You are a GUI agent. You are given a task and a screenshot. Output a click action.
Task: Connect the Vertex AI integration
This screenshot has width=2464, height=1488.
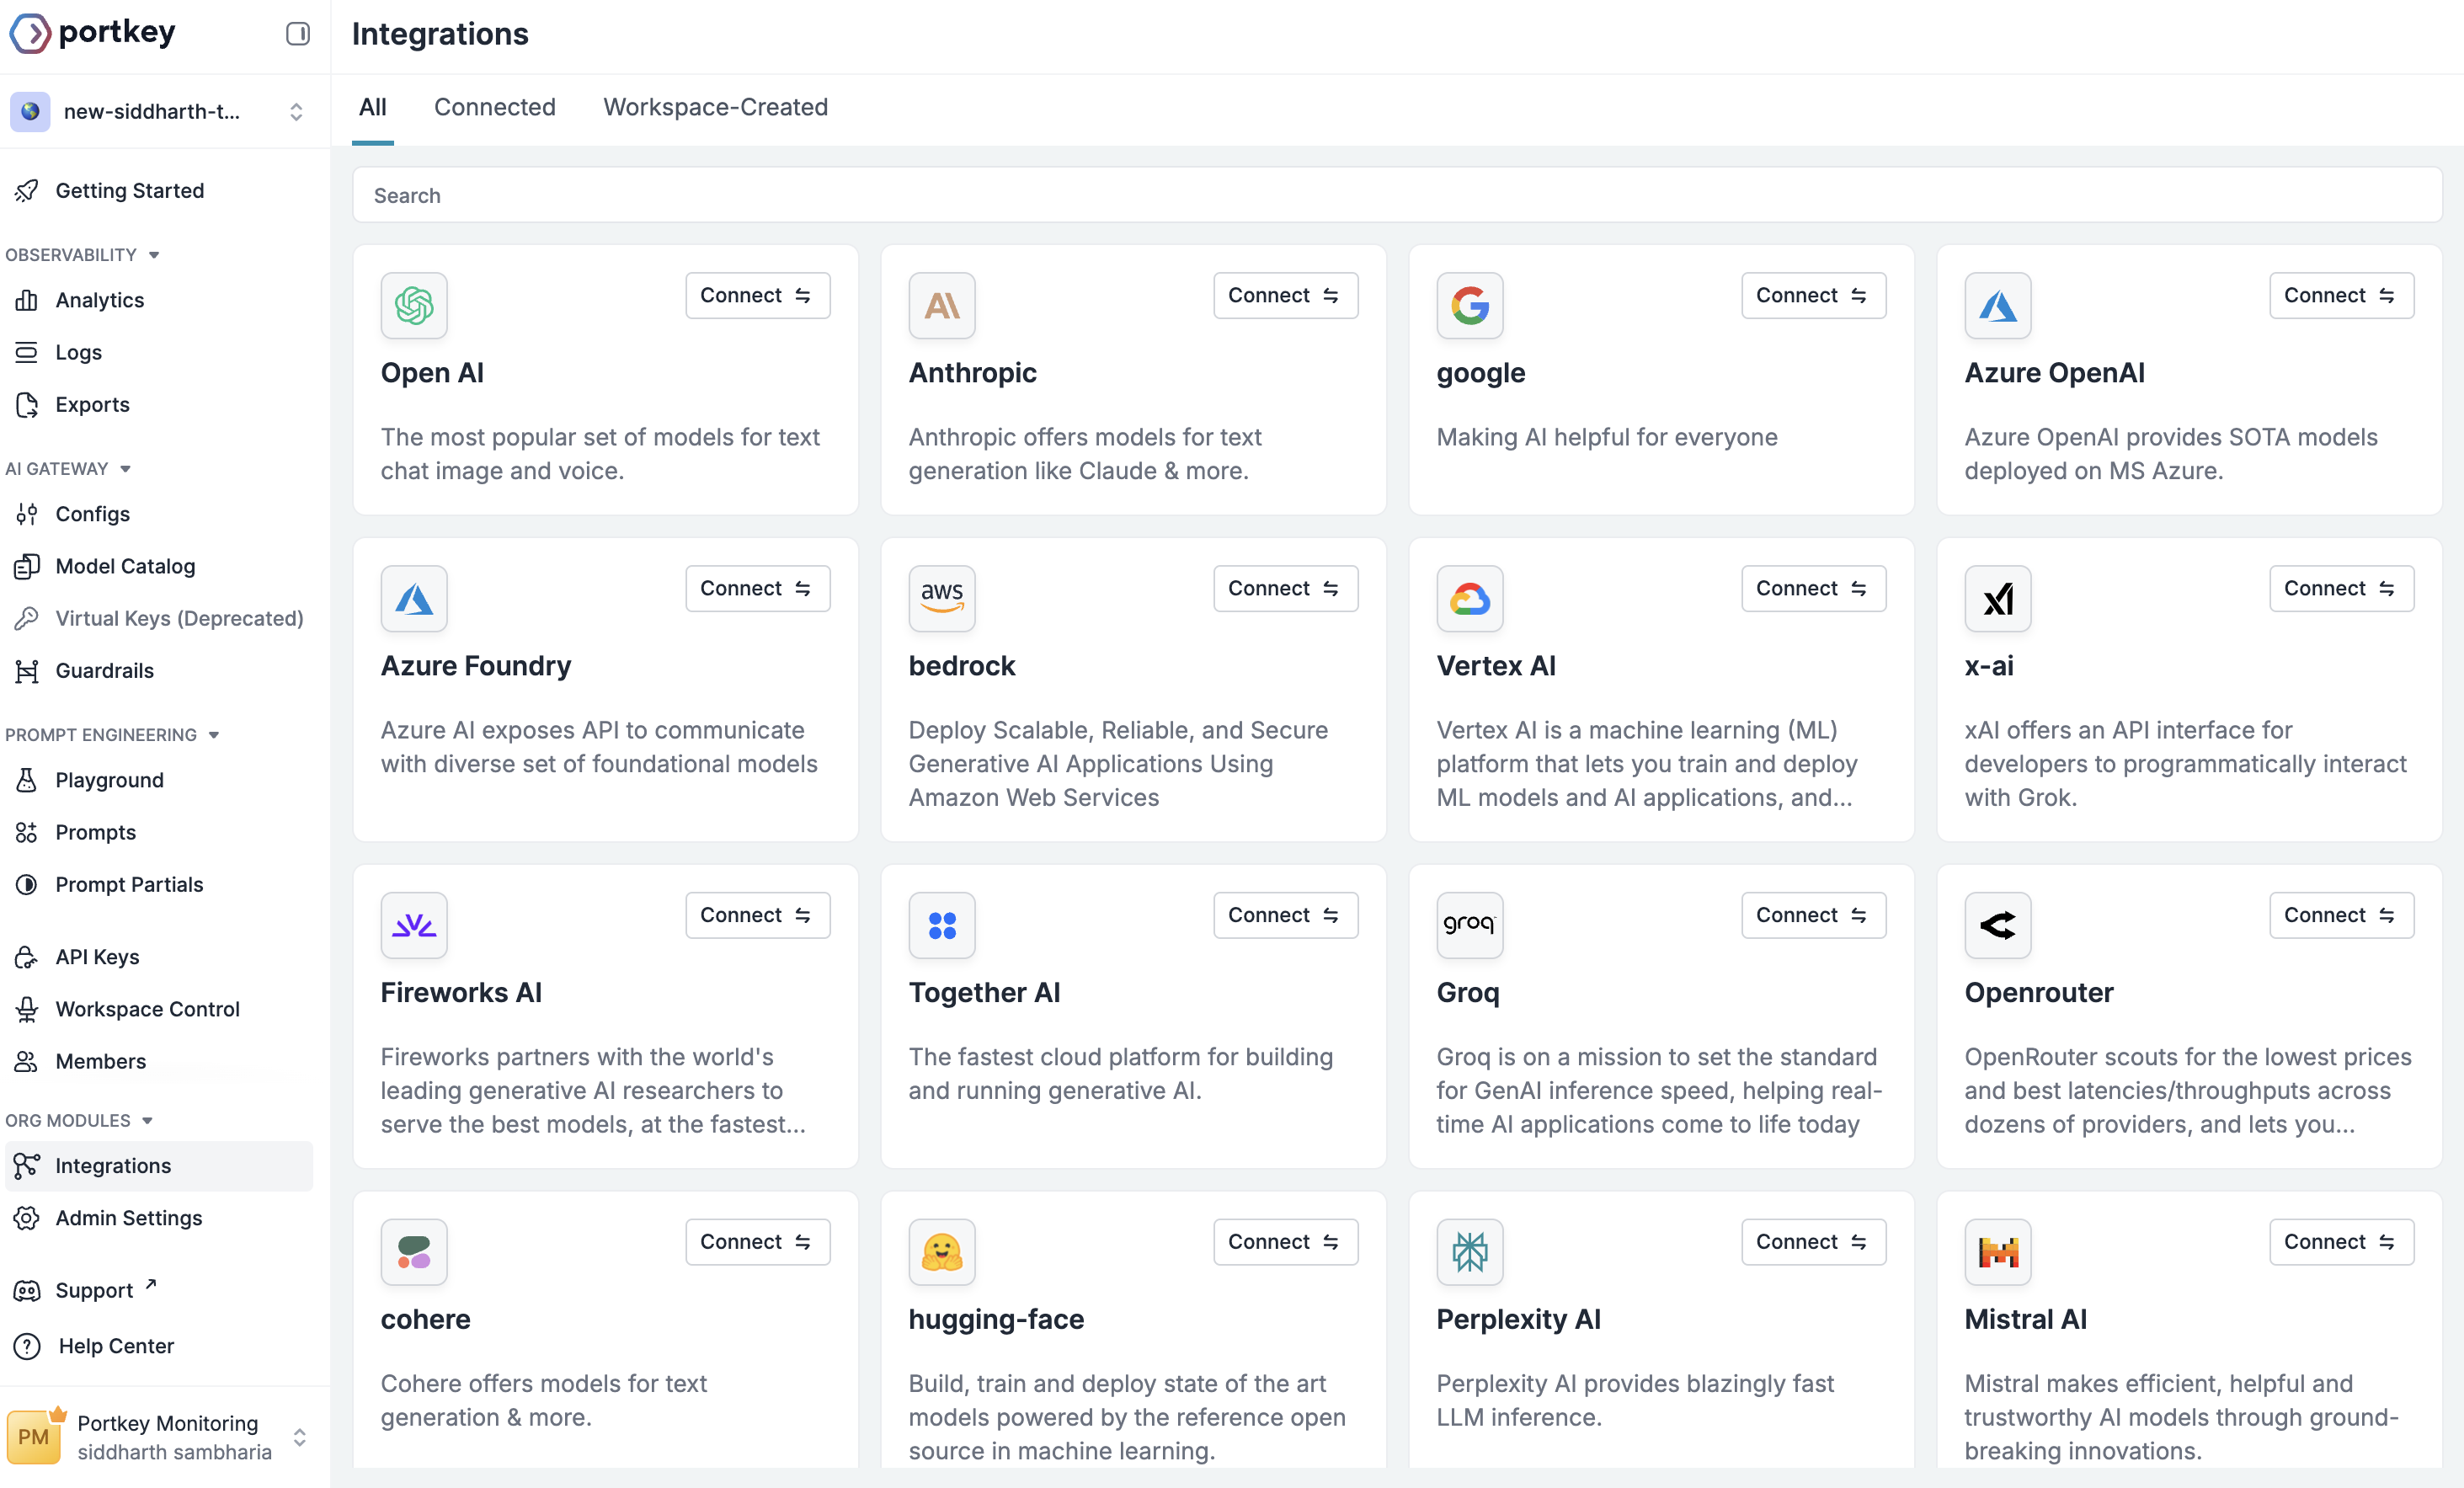[x=1813, y=588]
